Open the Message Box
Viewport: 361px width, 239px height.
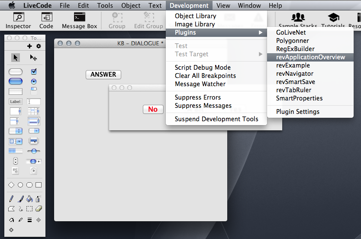click(x=80, y=21)
